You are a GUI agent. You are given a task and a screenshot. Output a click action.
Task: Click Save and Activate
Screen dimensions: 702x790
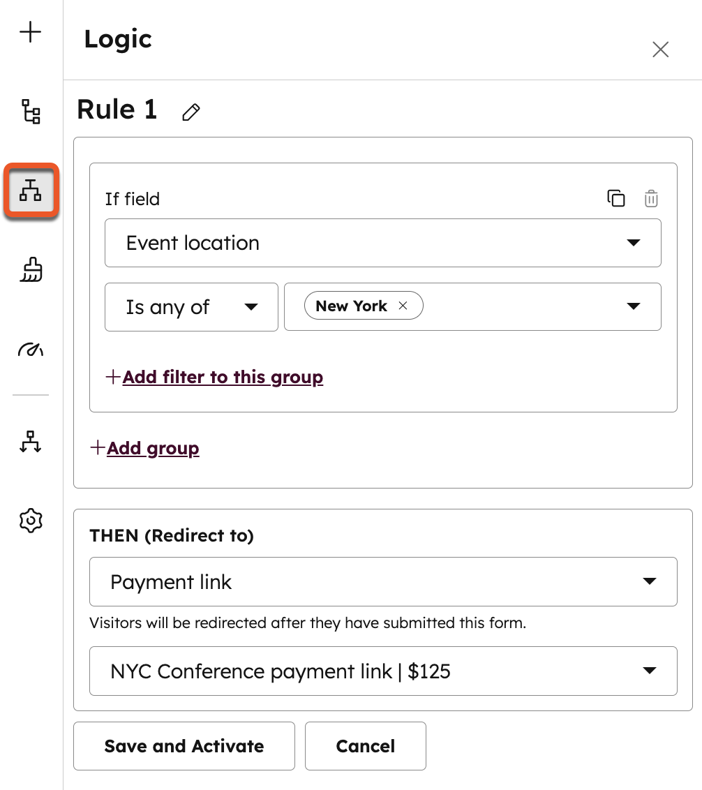(184, 746)
